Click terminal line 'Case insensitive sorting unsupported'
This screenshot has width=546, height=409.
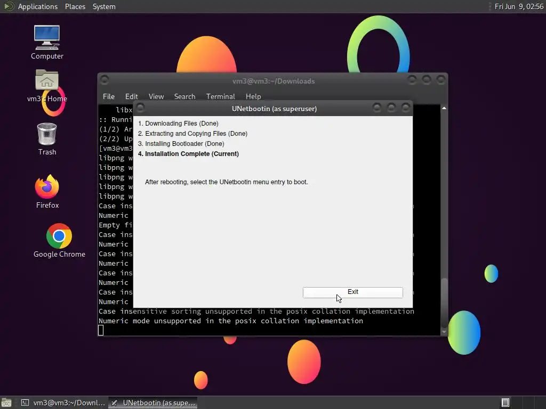(256, 311)
